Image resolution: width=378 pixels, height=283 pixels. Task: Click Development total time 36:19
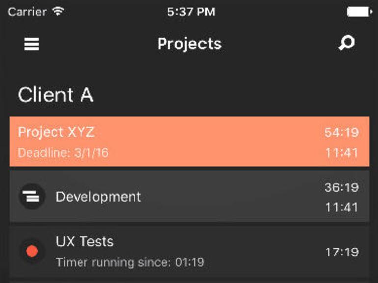341,187
